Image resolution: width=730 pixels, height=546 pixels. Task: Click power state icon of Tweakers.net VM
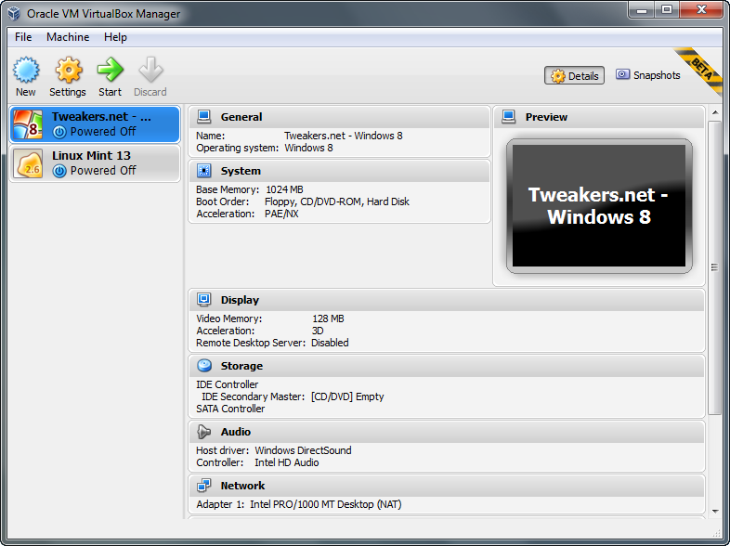(x=59, y=132)
